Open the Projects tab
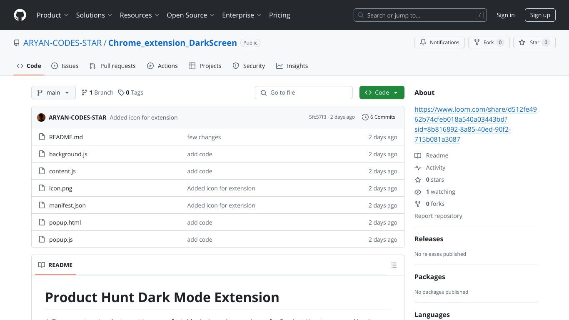 click(205, 66)
